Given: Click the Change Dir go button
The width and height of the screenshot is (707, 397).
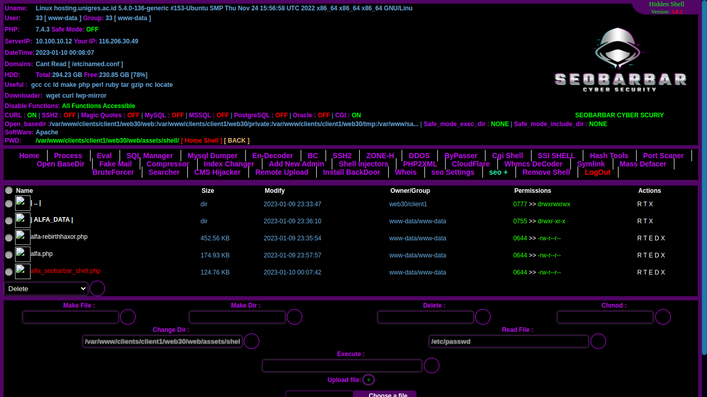Looking at the screenshot, I should click(252, 341).
